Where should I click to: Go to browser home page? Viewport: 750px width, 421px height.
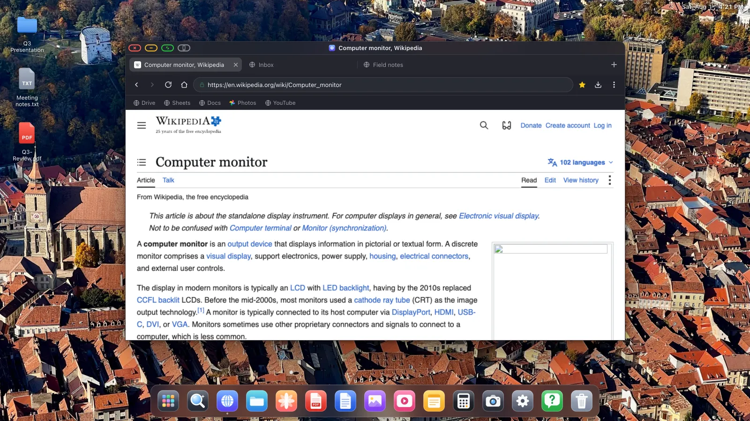[x=184, y=85]
